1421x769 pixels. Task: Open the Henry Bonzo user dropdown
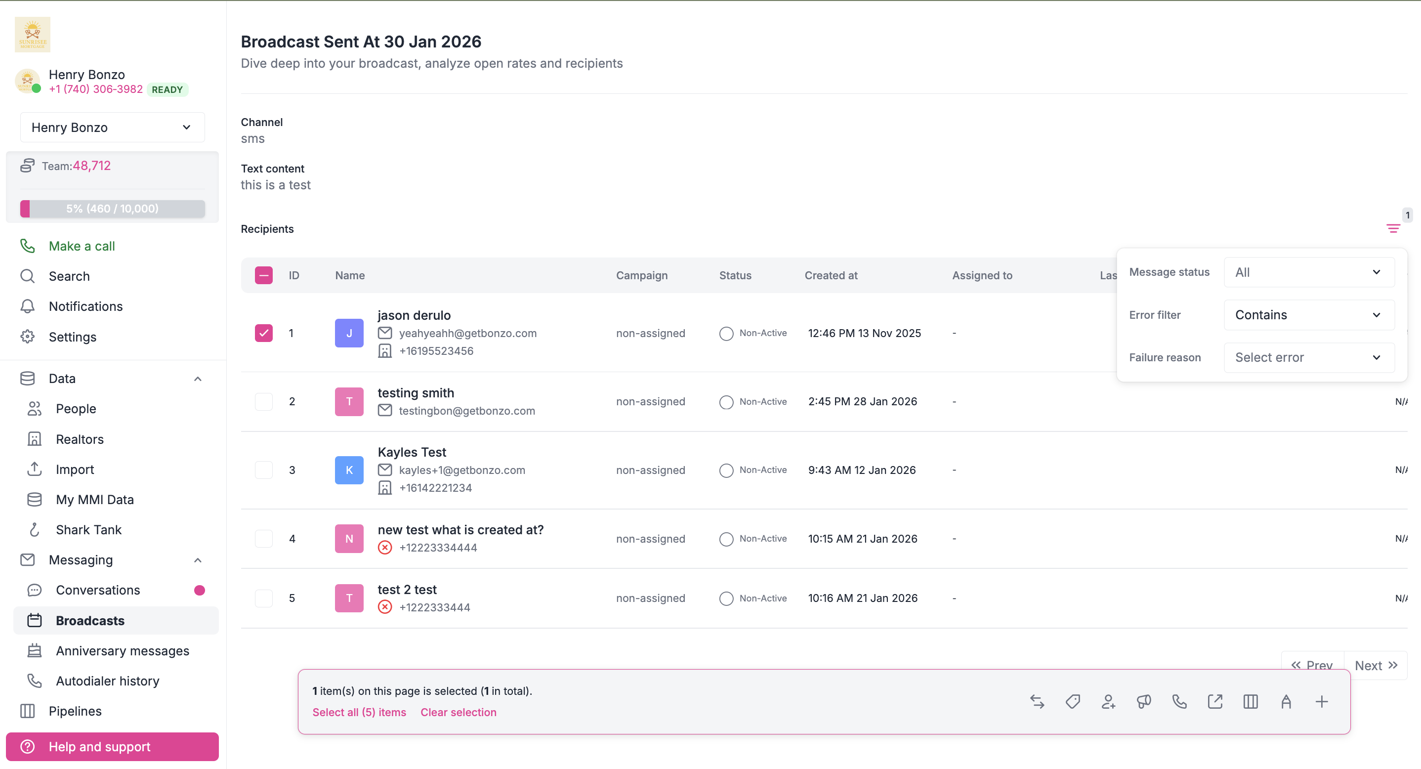pos(113,128)
